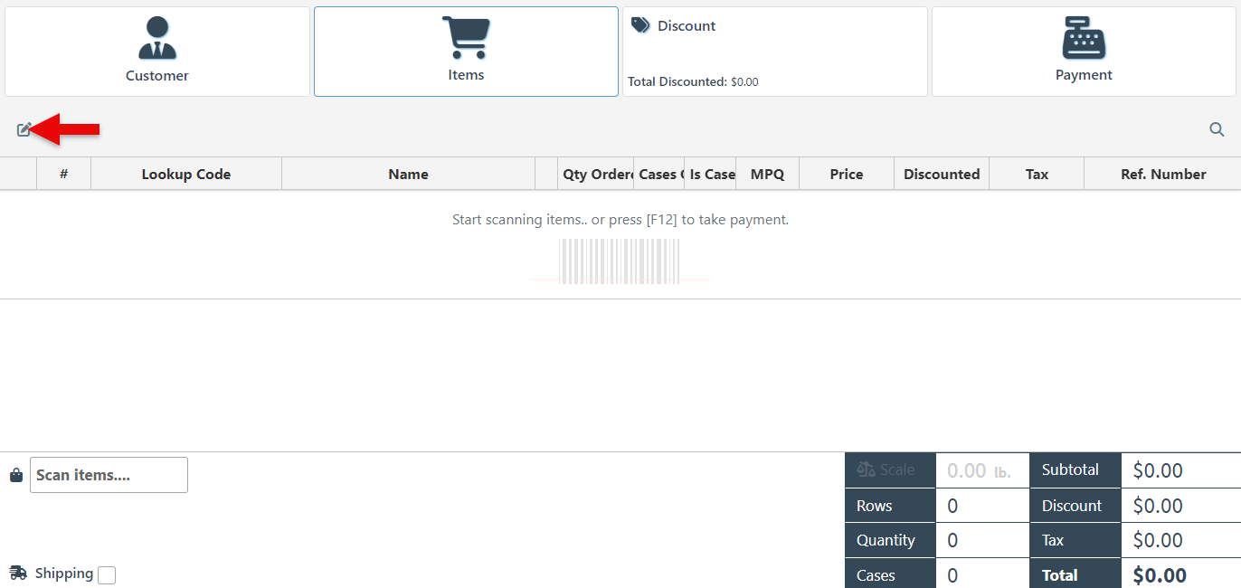The width and height of the screenshot is (1241, 588).
Task: Click the Shipping truck icon
Action: pyautogui.click(x=18, y=573)
